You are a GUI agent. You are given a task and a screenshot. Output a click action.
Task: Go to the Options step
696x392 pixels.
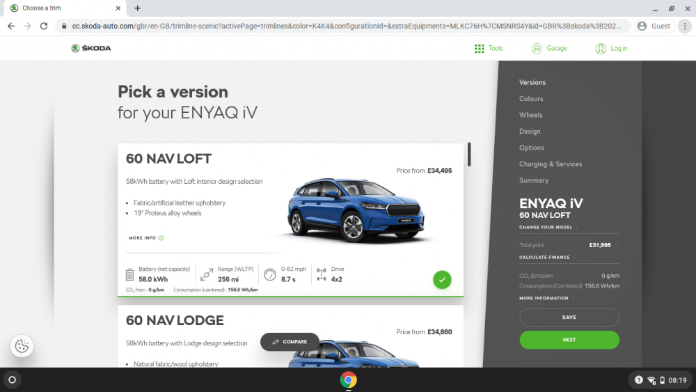tap(532, 148)
